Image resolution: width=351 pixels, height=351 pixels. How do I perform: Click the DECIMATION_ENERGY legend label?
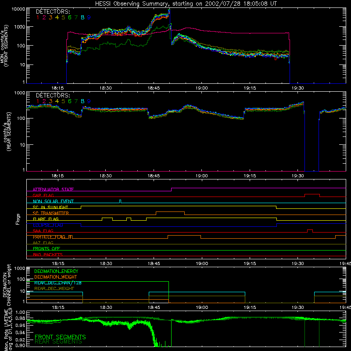pyautogui.click(x=56, y=271)
